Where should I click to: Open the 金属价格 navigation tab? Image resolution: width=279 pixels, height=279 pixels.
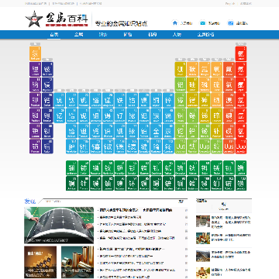tap(205, 35)
